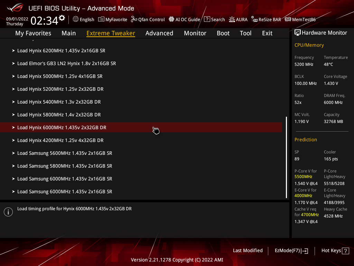Viewport: 354px width, 266px height.
Task: Click the 4000MHz E-Core value
Action: pos(304,196)
